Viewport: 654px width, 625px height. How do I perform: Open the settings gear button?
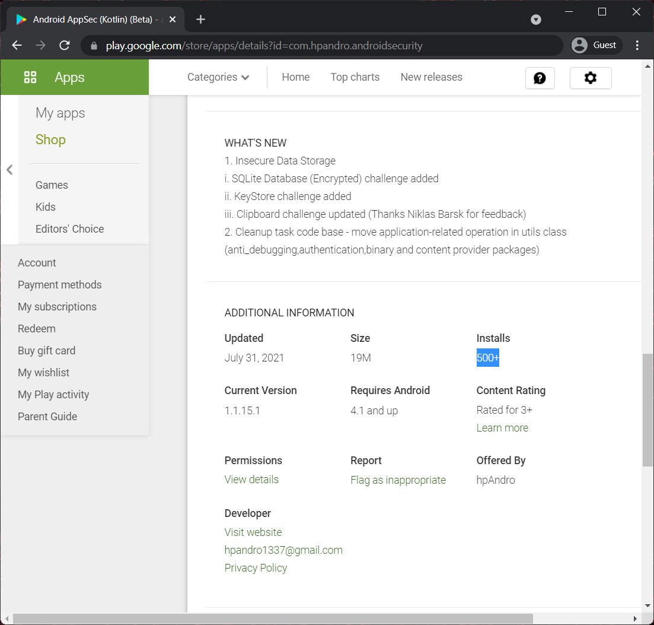coord(590,78)
